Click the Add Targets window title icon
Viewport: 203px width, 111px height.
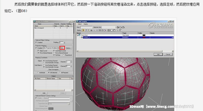77,21
